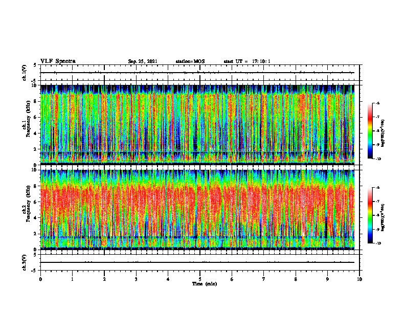
Task: Click the "6" kHz tick on ch.2 axis
Action: click(35, 202)
